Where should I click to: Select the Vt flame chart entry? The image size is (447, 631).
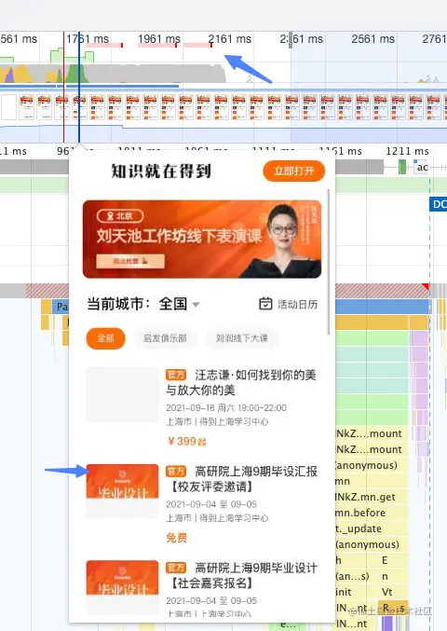(393, 592)
